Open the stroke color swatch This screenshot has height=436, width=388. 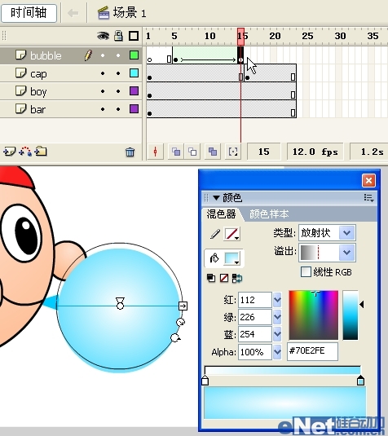pyautogui.click(x=232, y=234)
